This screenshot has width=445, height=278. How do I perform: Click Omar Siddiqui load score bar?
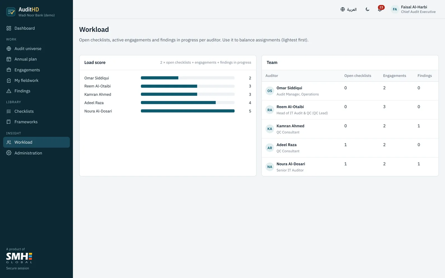pos(188,78)
